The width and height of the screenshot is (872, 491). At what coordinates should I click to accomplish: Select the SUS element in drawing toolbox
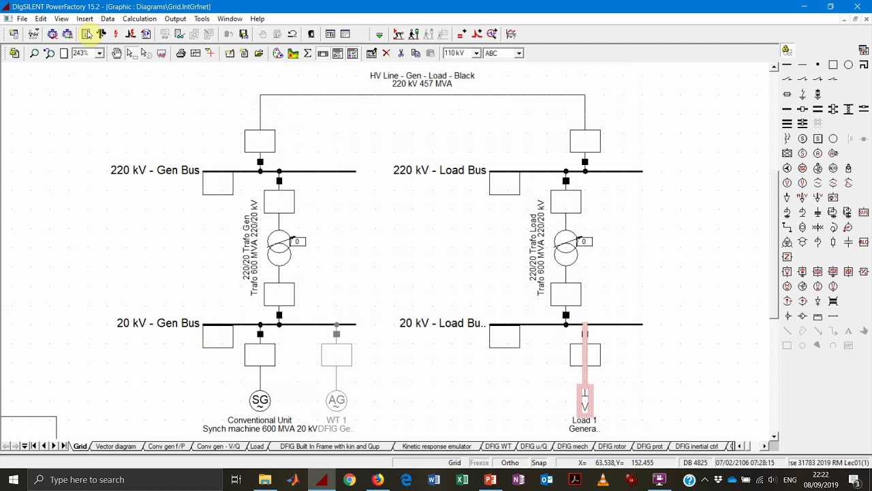pos(864,212)
